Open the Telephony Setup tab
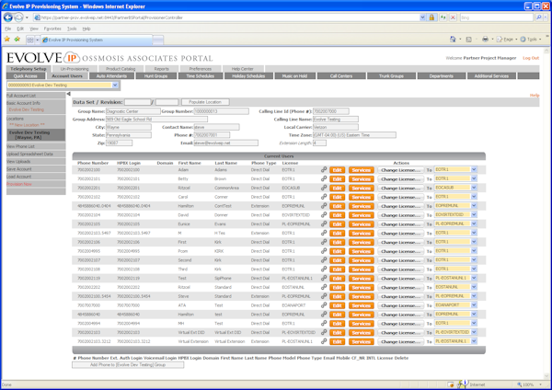Viewport: 552px width, 390px height. tap(29, 69)
